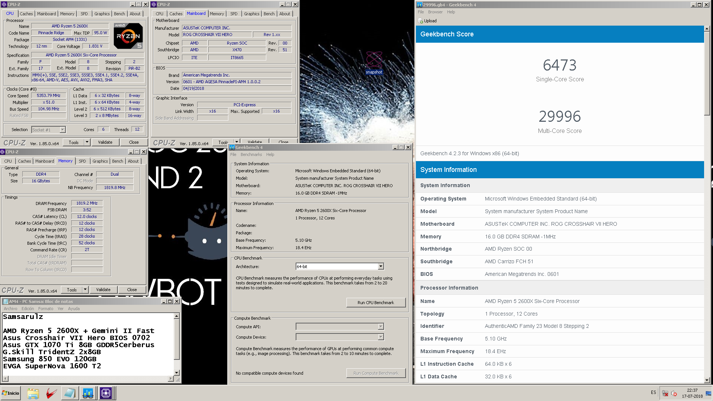The width and height of the screenshot is (713, 401).
Task: Click the Core Speed 5353.79 MHz field
Action: click(x=49, y=96)
